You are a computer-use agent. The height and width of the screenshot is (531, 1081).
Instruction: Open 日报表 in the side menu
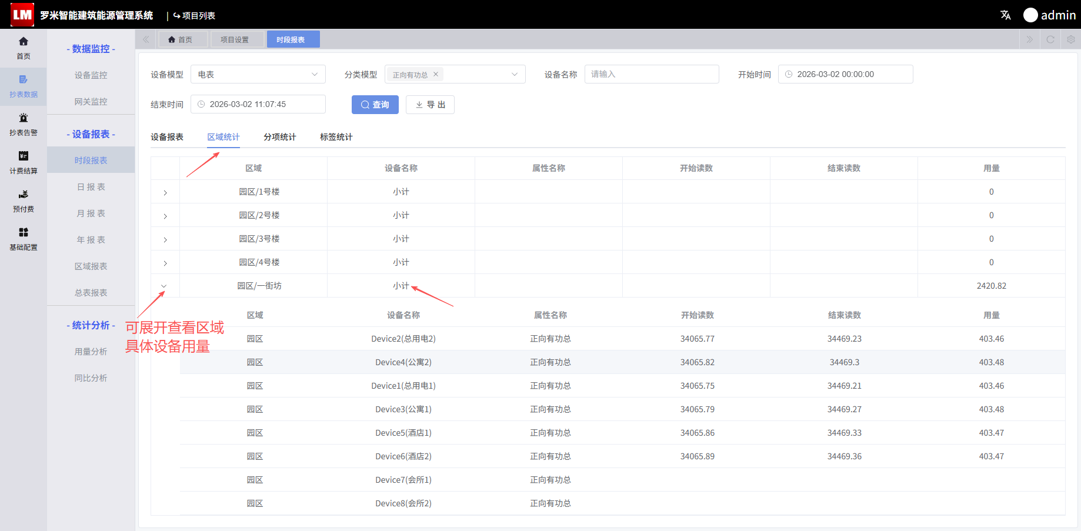pos(91,187)
